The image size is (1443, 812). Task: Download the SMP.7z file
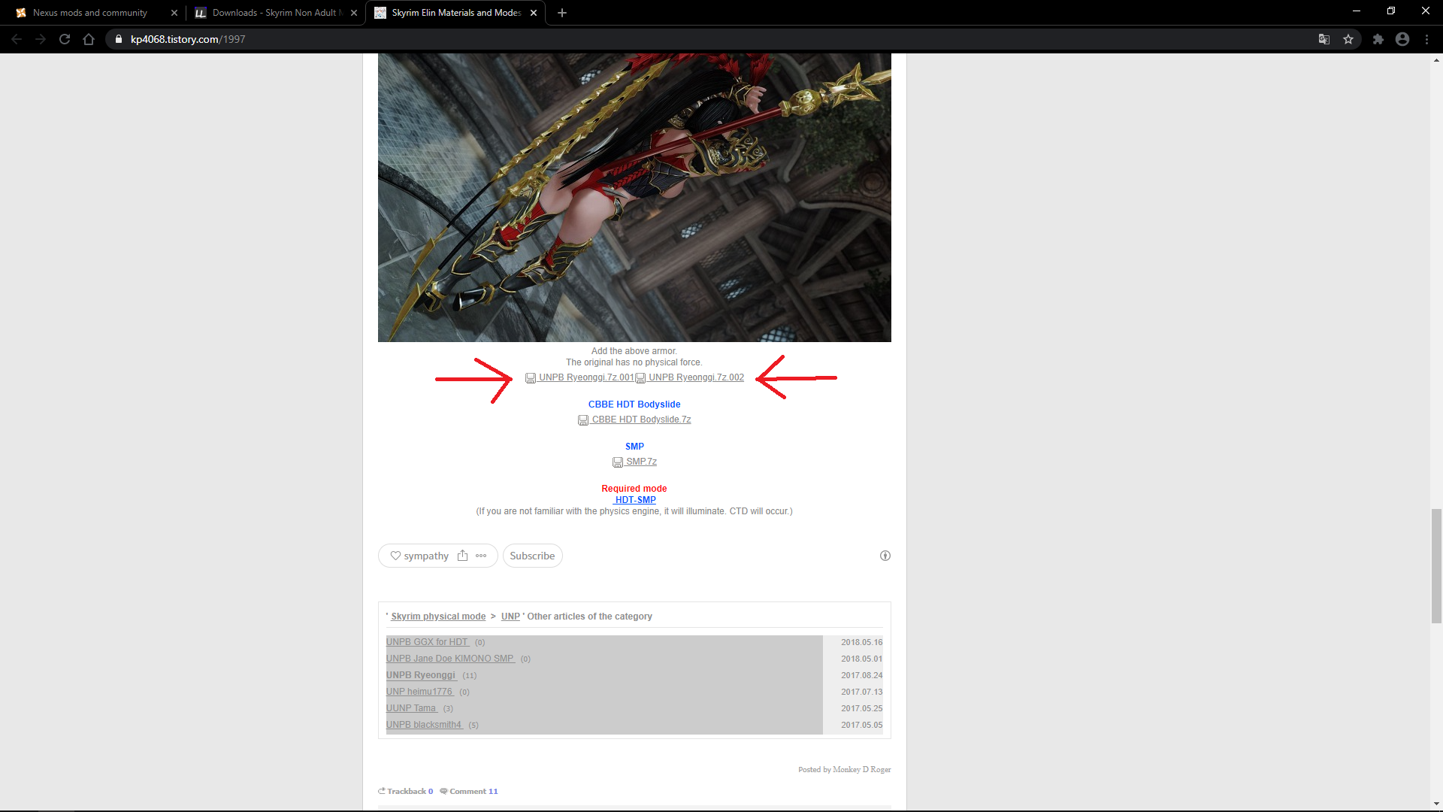point(641,462)
